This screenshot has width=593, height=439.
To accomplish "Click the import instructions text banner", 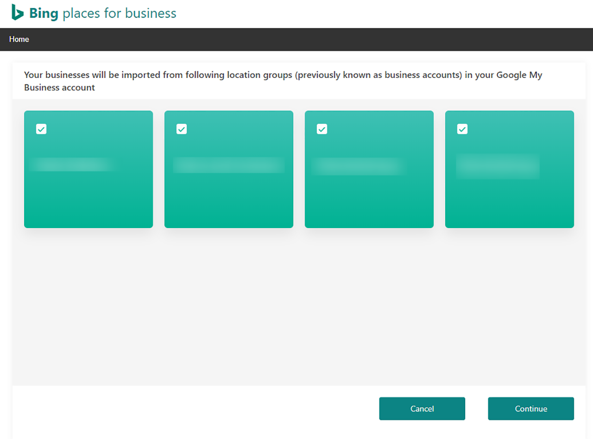I will point(283,81).
